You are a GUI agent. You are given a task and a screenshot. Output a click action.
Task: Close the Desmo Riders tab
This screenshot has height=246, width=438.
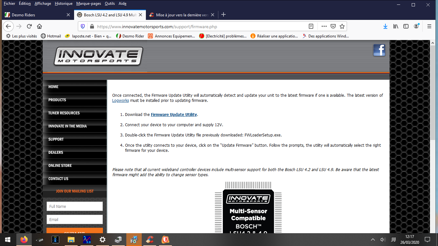point(68,15)
